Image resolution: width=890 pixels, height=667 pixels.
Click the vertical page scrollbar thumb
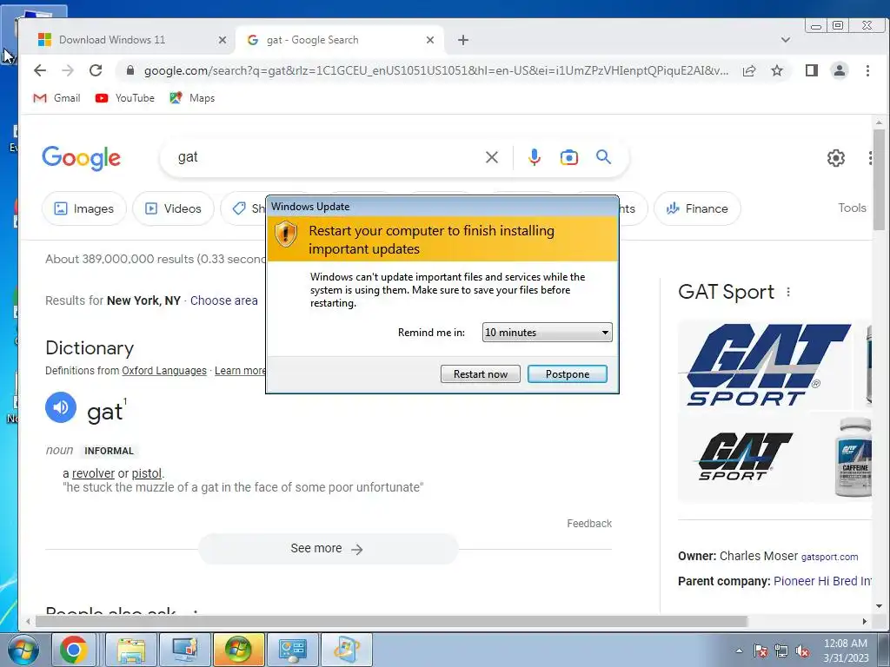coord(879,179)
